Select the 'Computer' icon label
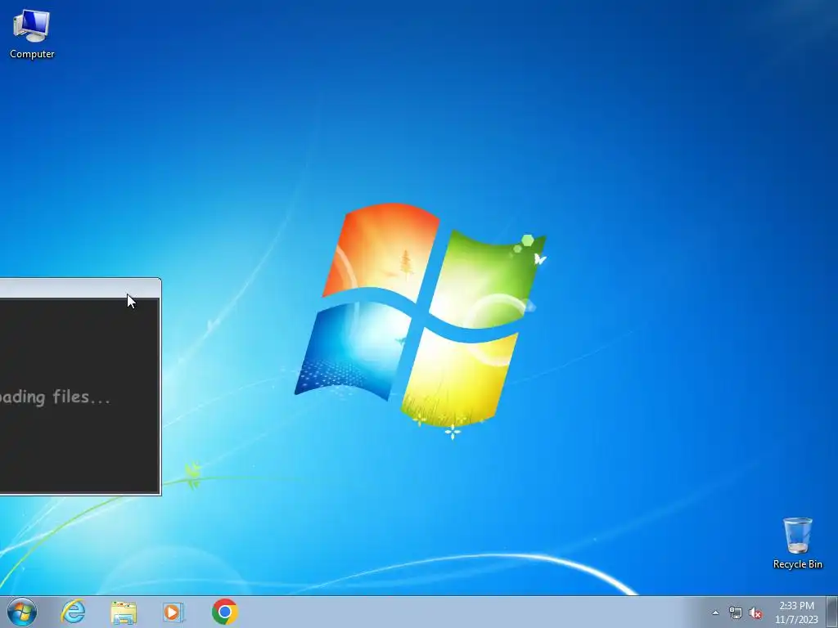The width and height of the screenshot is (838, 628). [32, 54]
